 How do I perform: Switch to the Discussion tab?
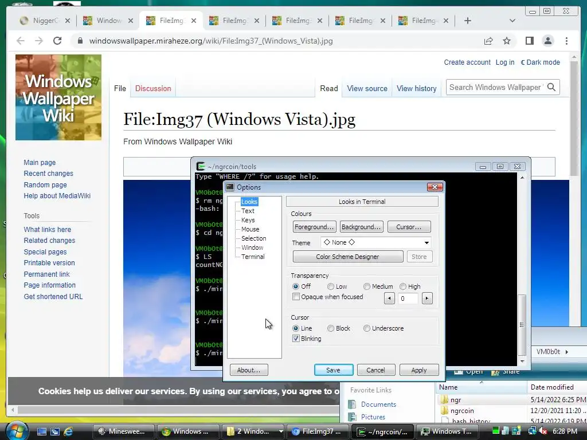coord(153,88)
